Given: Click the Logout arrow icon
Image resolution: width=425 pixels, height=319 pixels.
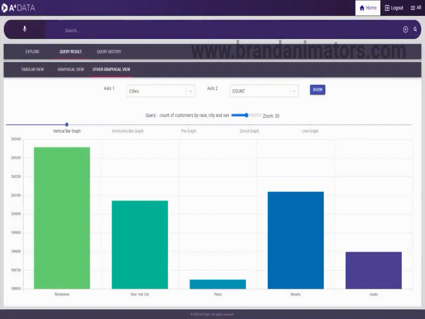Looking at the screenshot, I should [x=387, y=8].
